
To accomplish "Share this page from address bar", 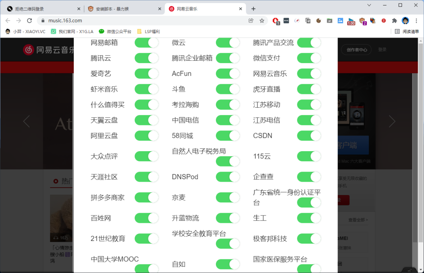I will pos(251,20).
